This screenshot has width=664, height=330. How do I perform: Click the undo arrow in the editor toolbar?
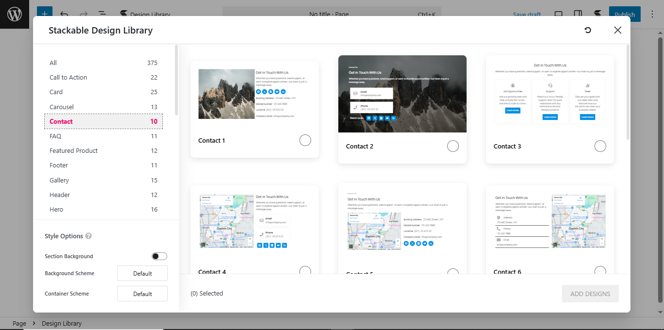(x=64, y=14)
